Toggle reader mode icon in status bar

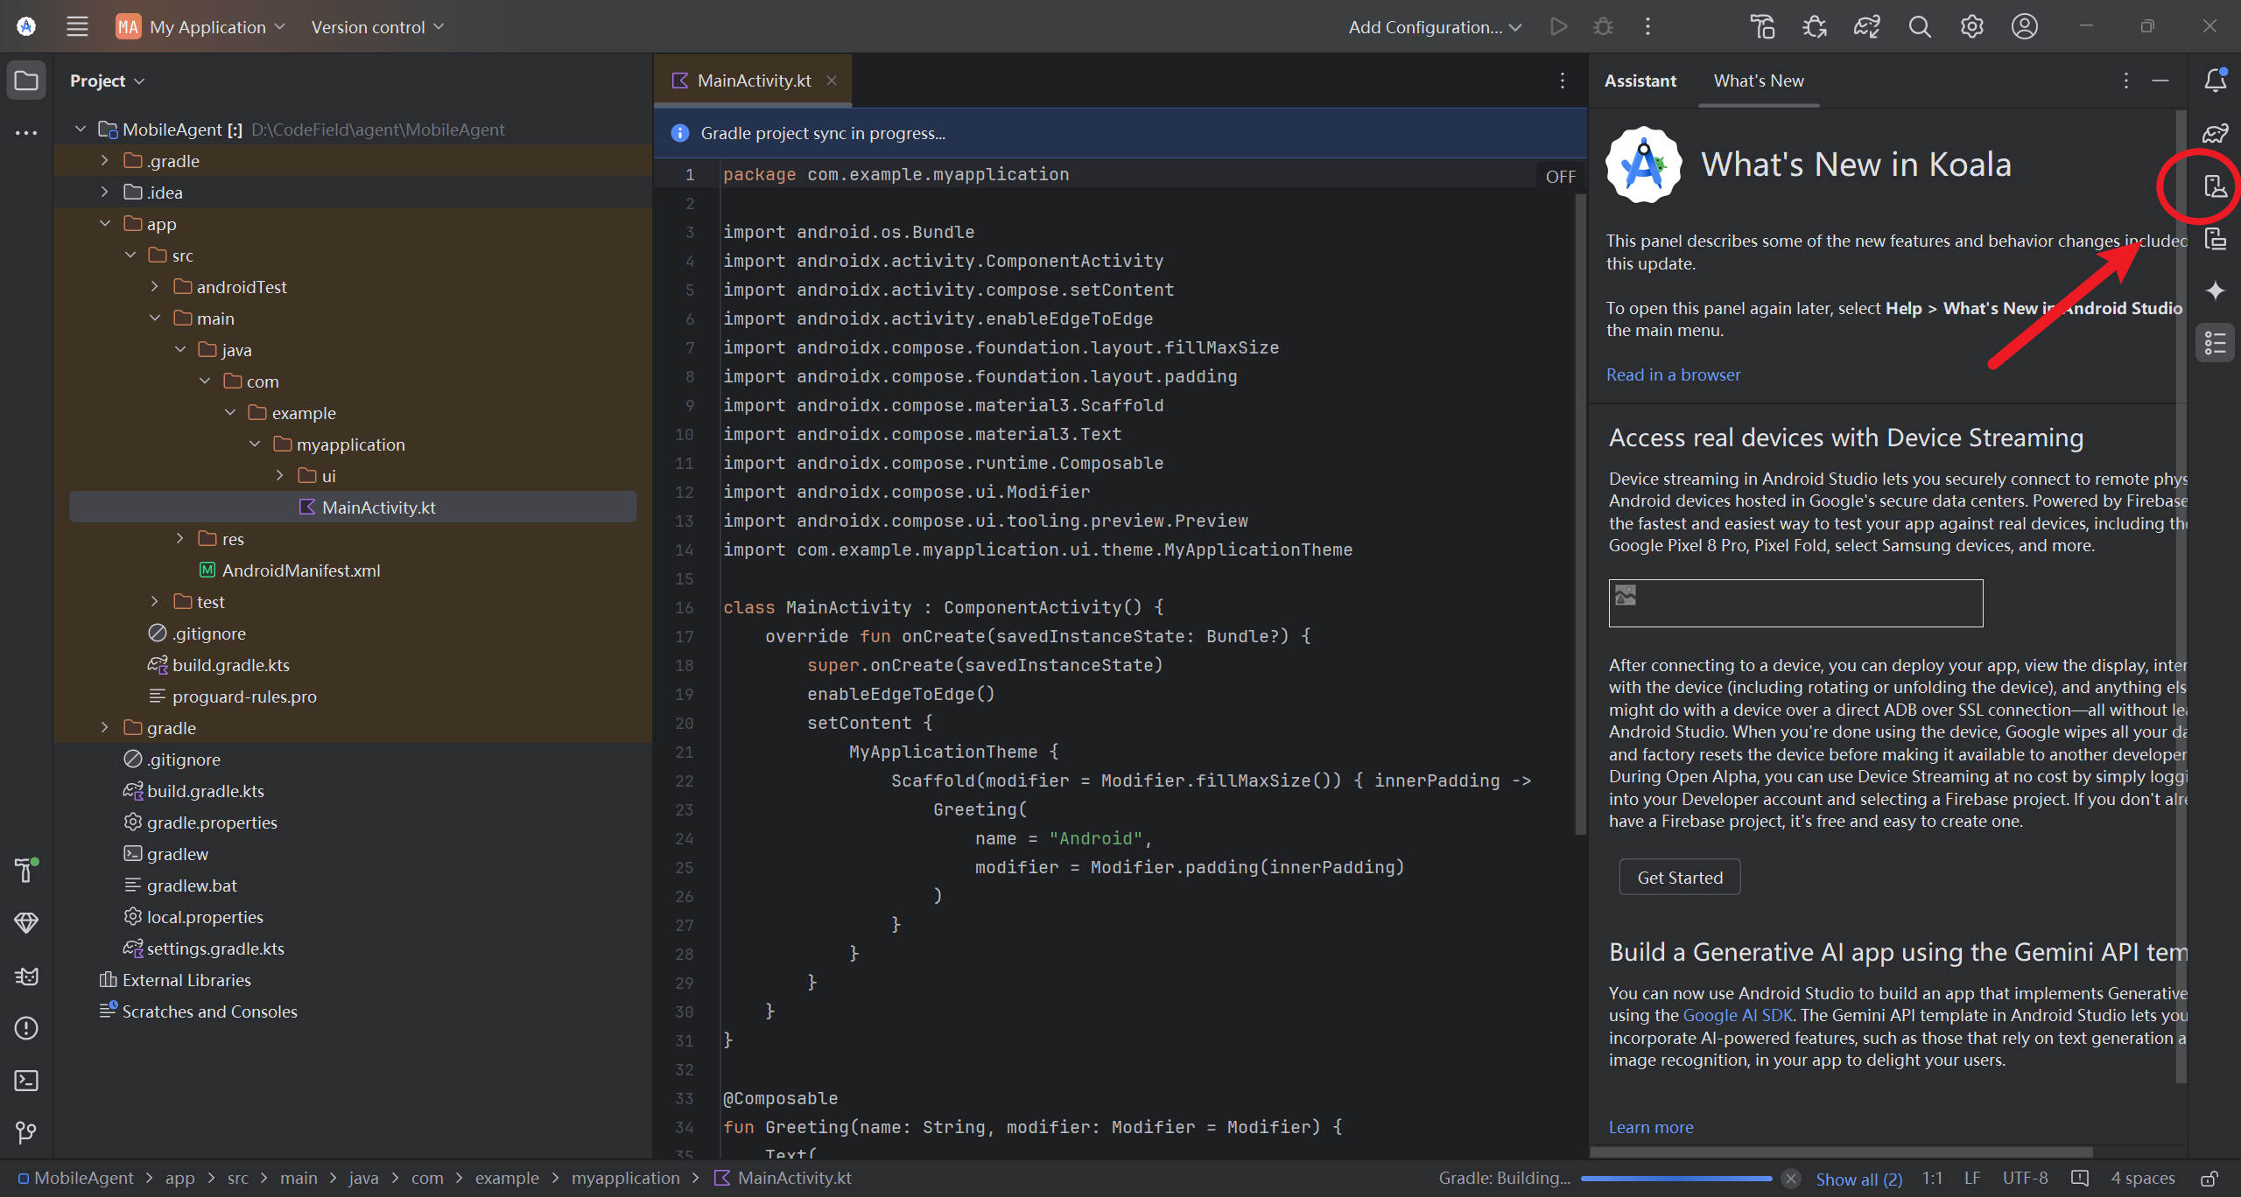tap(2080, 1179)
